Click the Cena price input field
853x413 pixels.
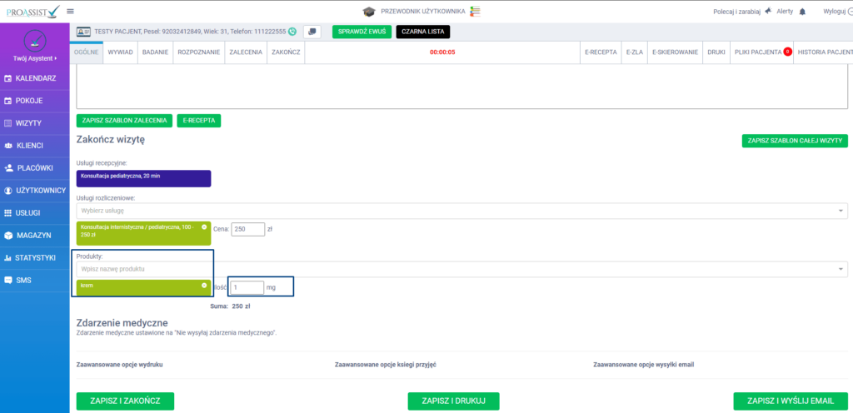(248, 229)
